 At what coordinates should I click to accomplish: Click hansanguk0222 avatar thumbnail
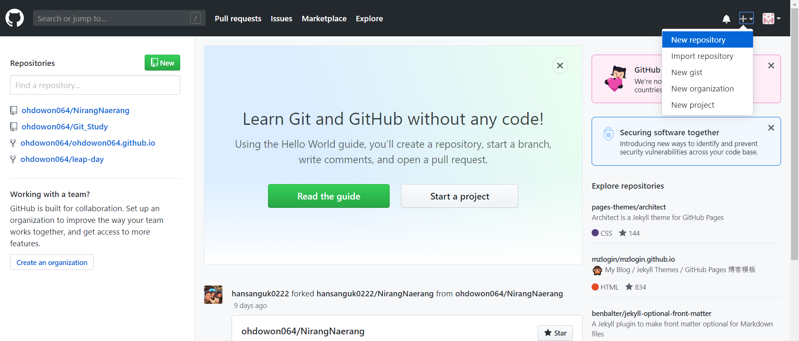pos(213,295)
